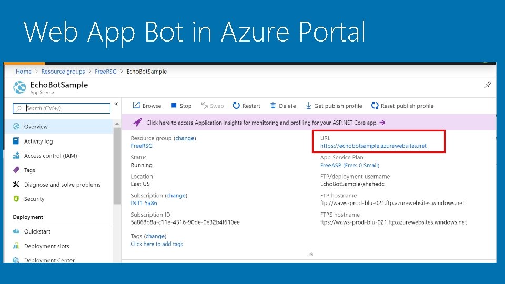Viewport: 505px width, 284px height.
Task: Stop the EchoBotSample app service
Action: (181, 106)
